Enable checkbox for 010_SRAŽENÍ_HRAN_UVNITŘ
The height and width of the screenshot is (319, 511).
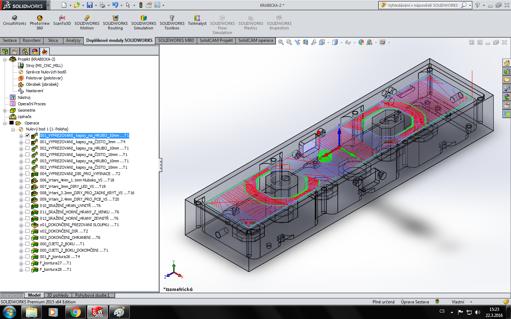click(27, 206)
